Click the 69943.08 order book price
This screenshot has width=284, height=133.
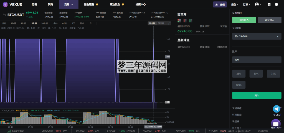[185, 31]
